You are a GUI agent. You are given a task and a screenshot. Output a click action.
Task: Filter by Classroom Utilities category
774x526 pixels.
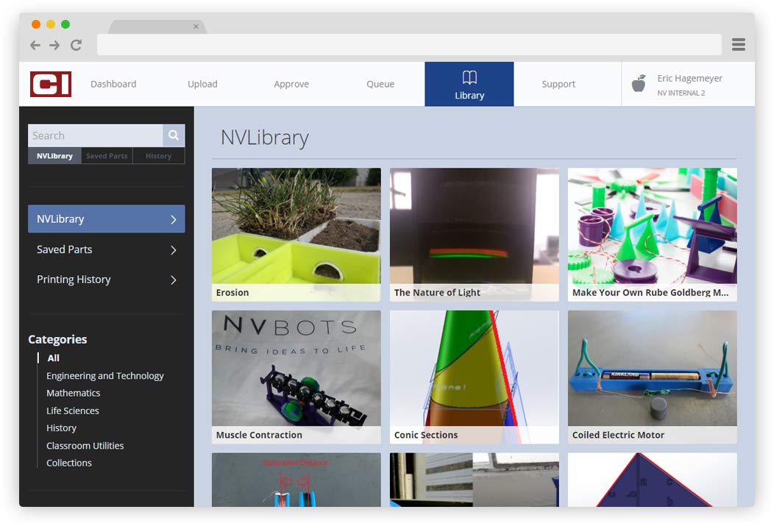click(x=85, y=446)
